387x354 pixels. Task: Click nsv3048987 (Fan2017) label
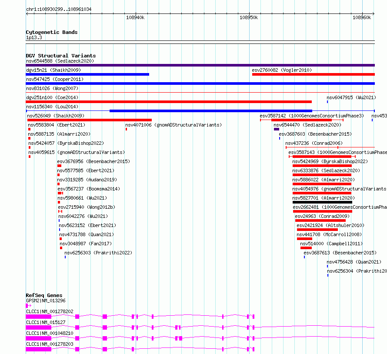tap(86, 244)
